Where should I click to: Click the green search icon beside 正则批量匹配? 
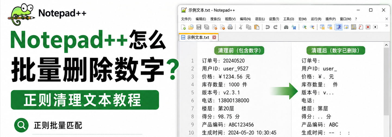tap(21, 125)
